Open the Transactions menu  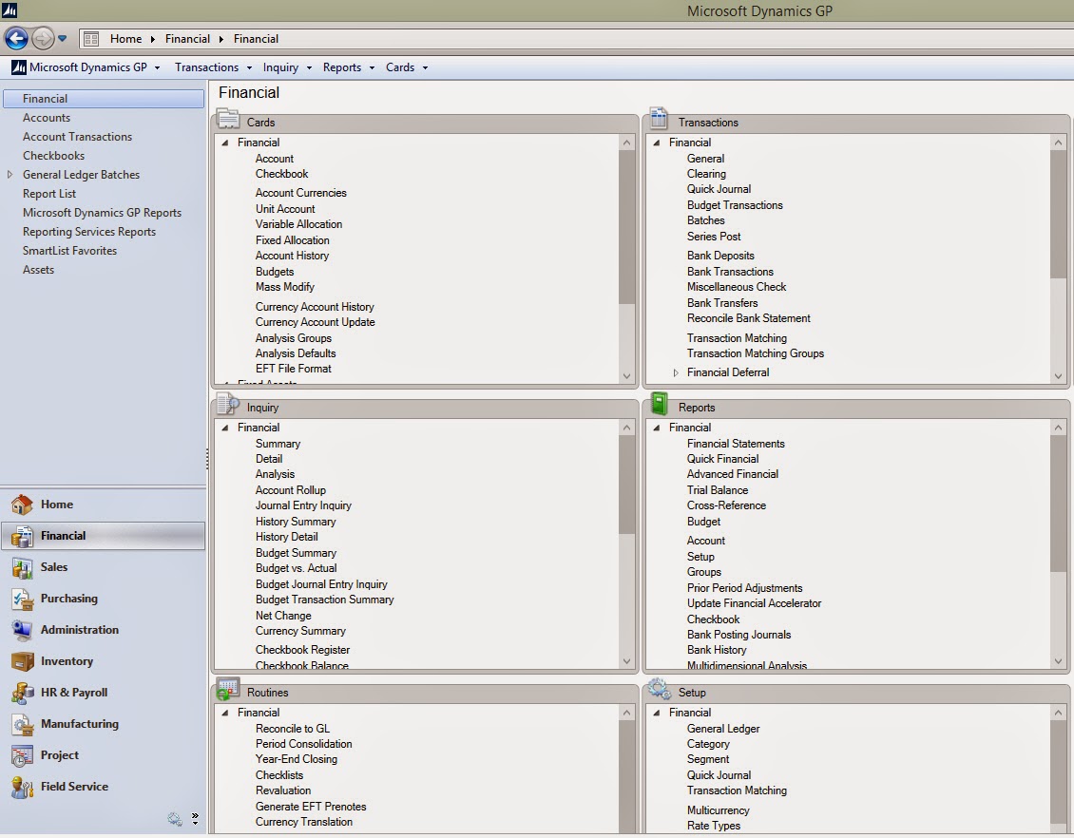tap(213, 67)
